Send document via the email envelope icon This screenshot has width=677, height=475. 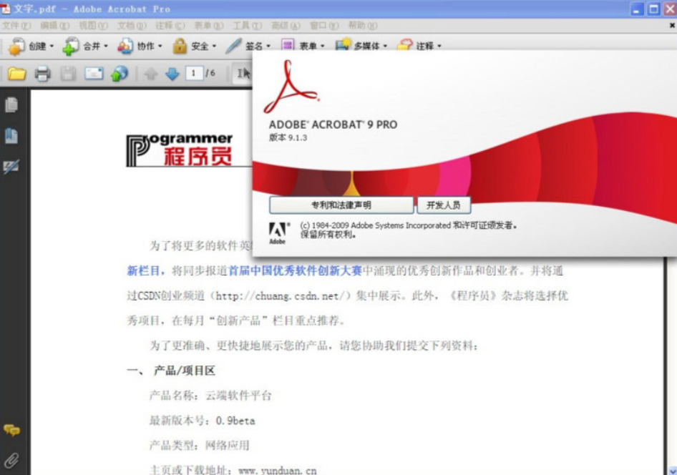(94, 74)
